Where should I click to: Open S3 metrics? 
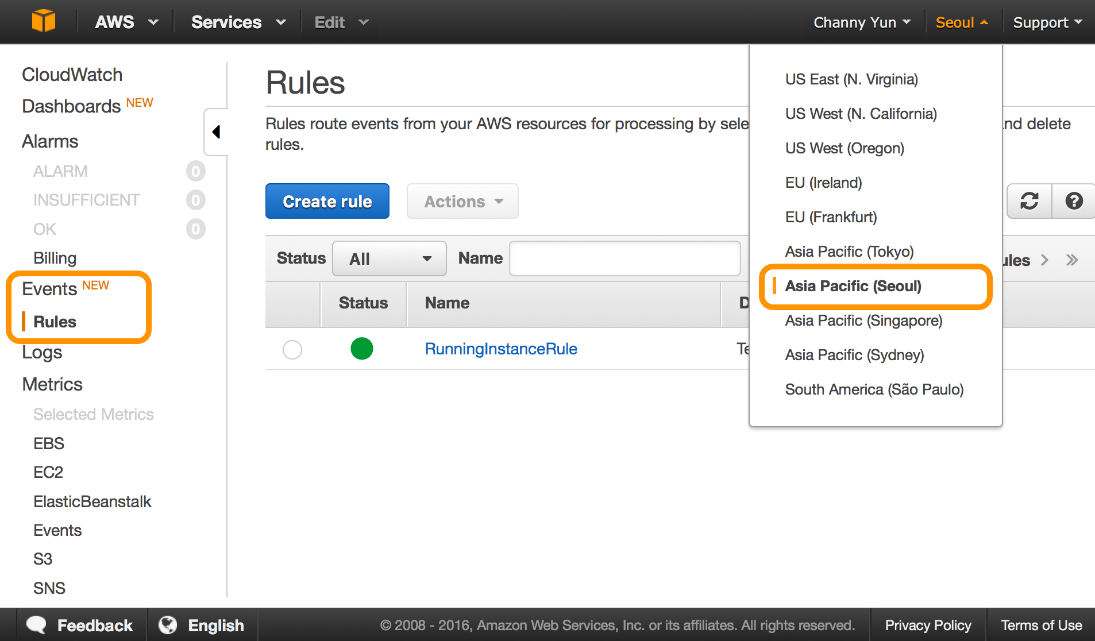click(43, 559)
